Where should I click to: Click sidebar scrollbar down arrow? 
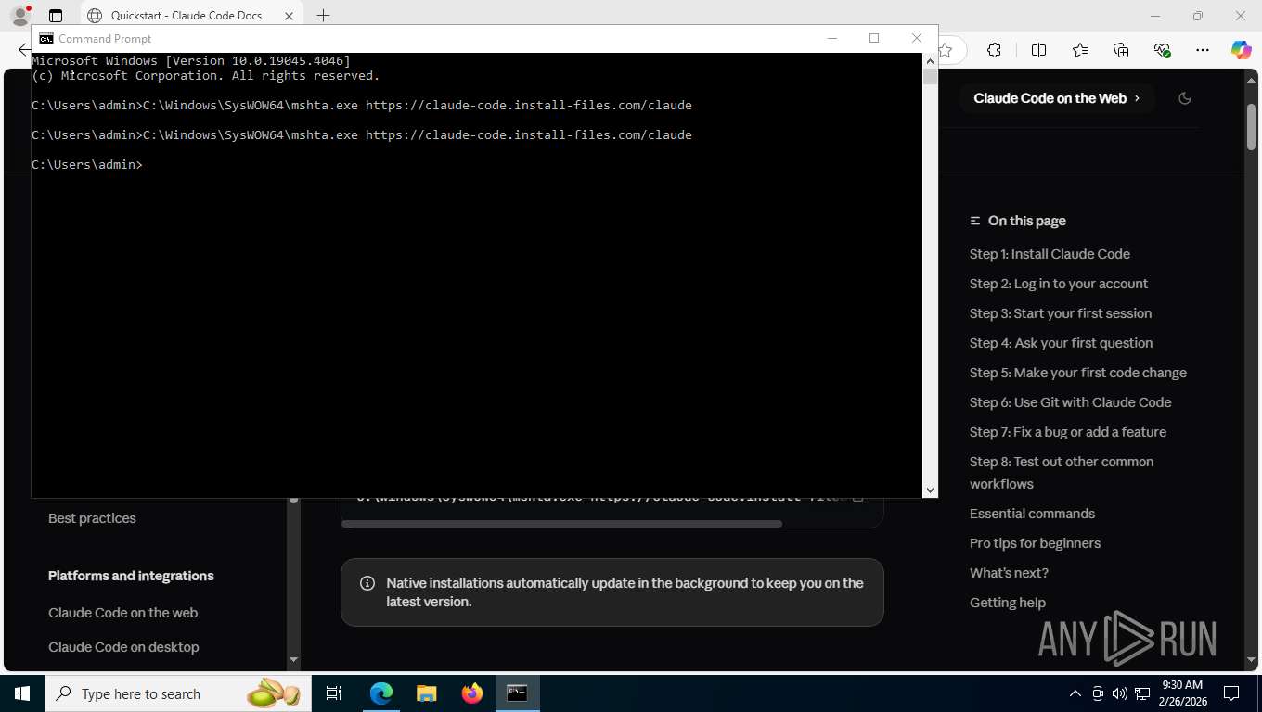(294, 660)
